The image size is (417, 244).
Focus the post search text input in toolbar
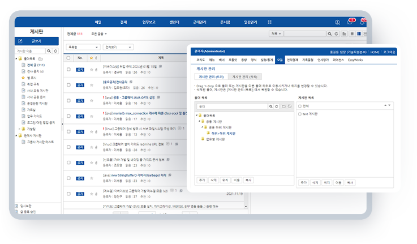pyautogui.click(x=305, y=34)
